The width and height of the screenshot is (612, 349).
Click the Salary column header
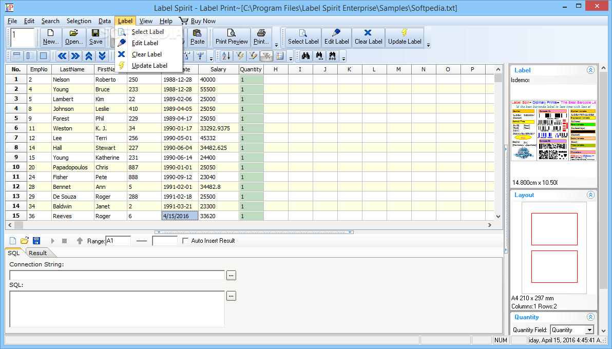(218, 69)
